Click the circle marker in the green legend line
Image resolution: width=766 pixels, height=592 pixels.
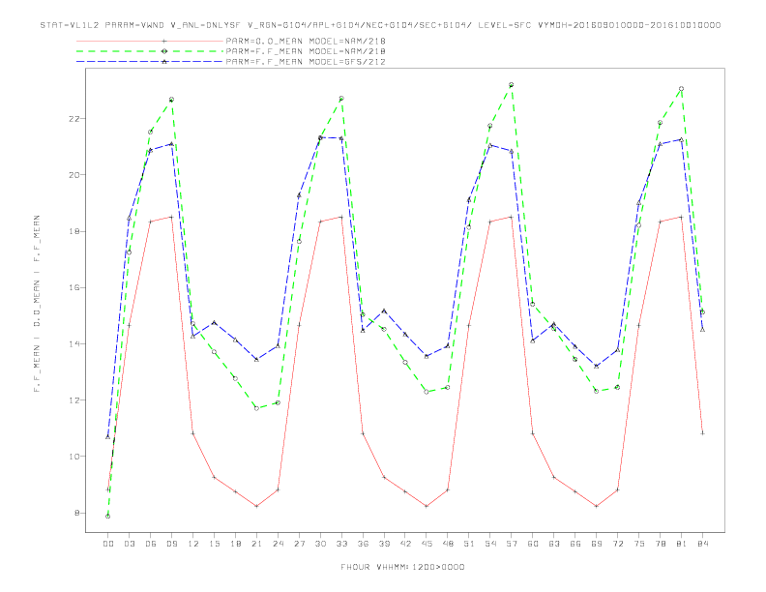click(x=164, y=51)
